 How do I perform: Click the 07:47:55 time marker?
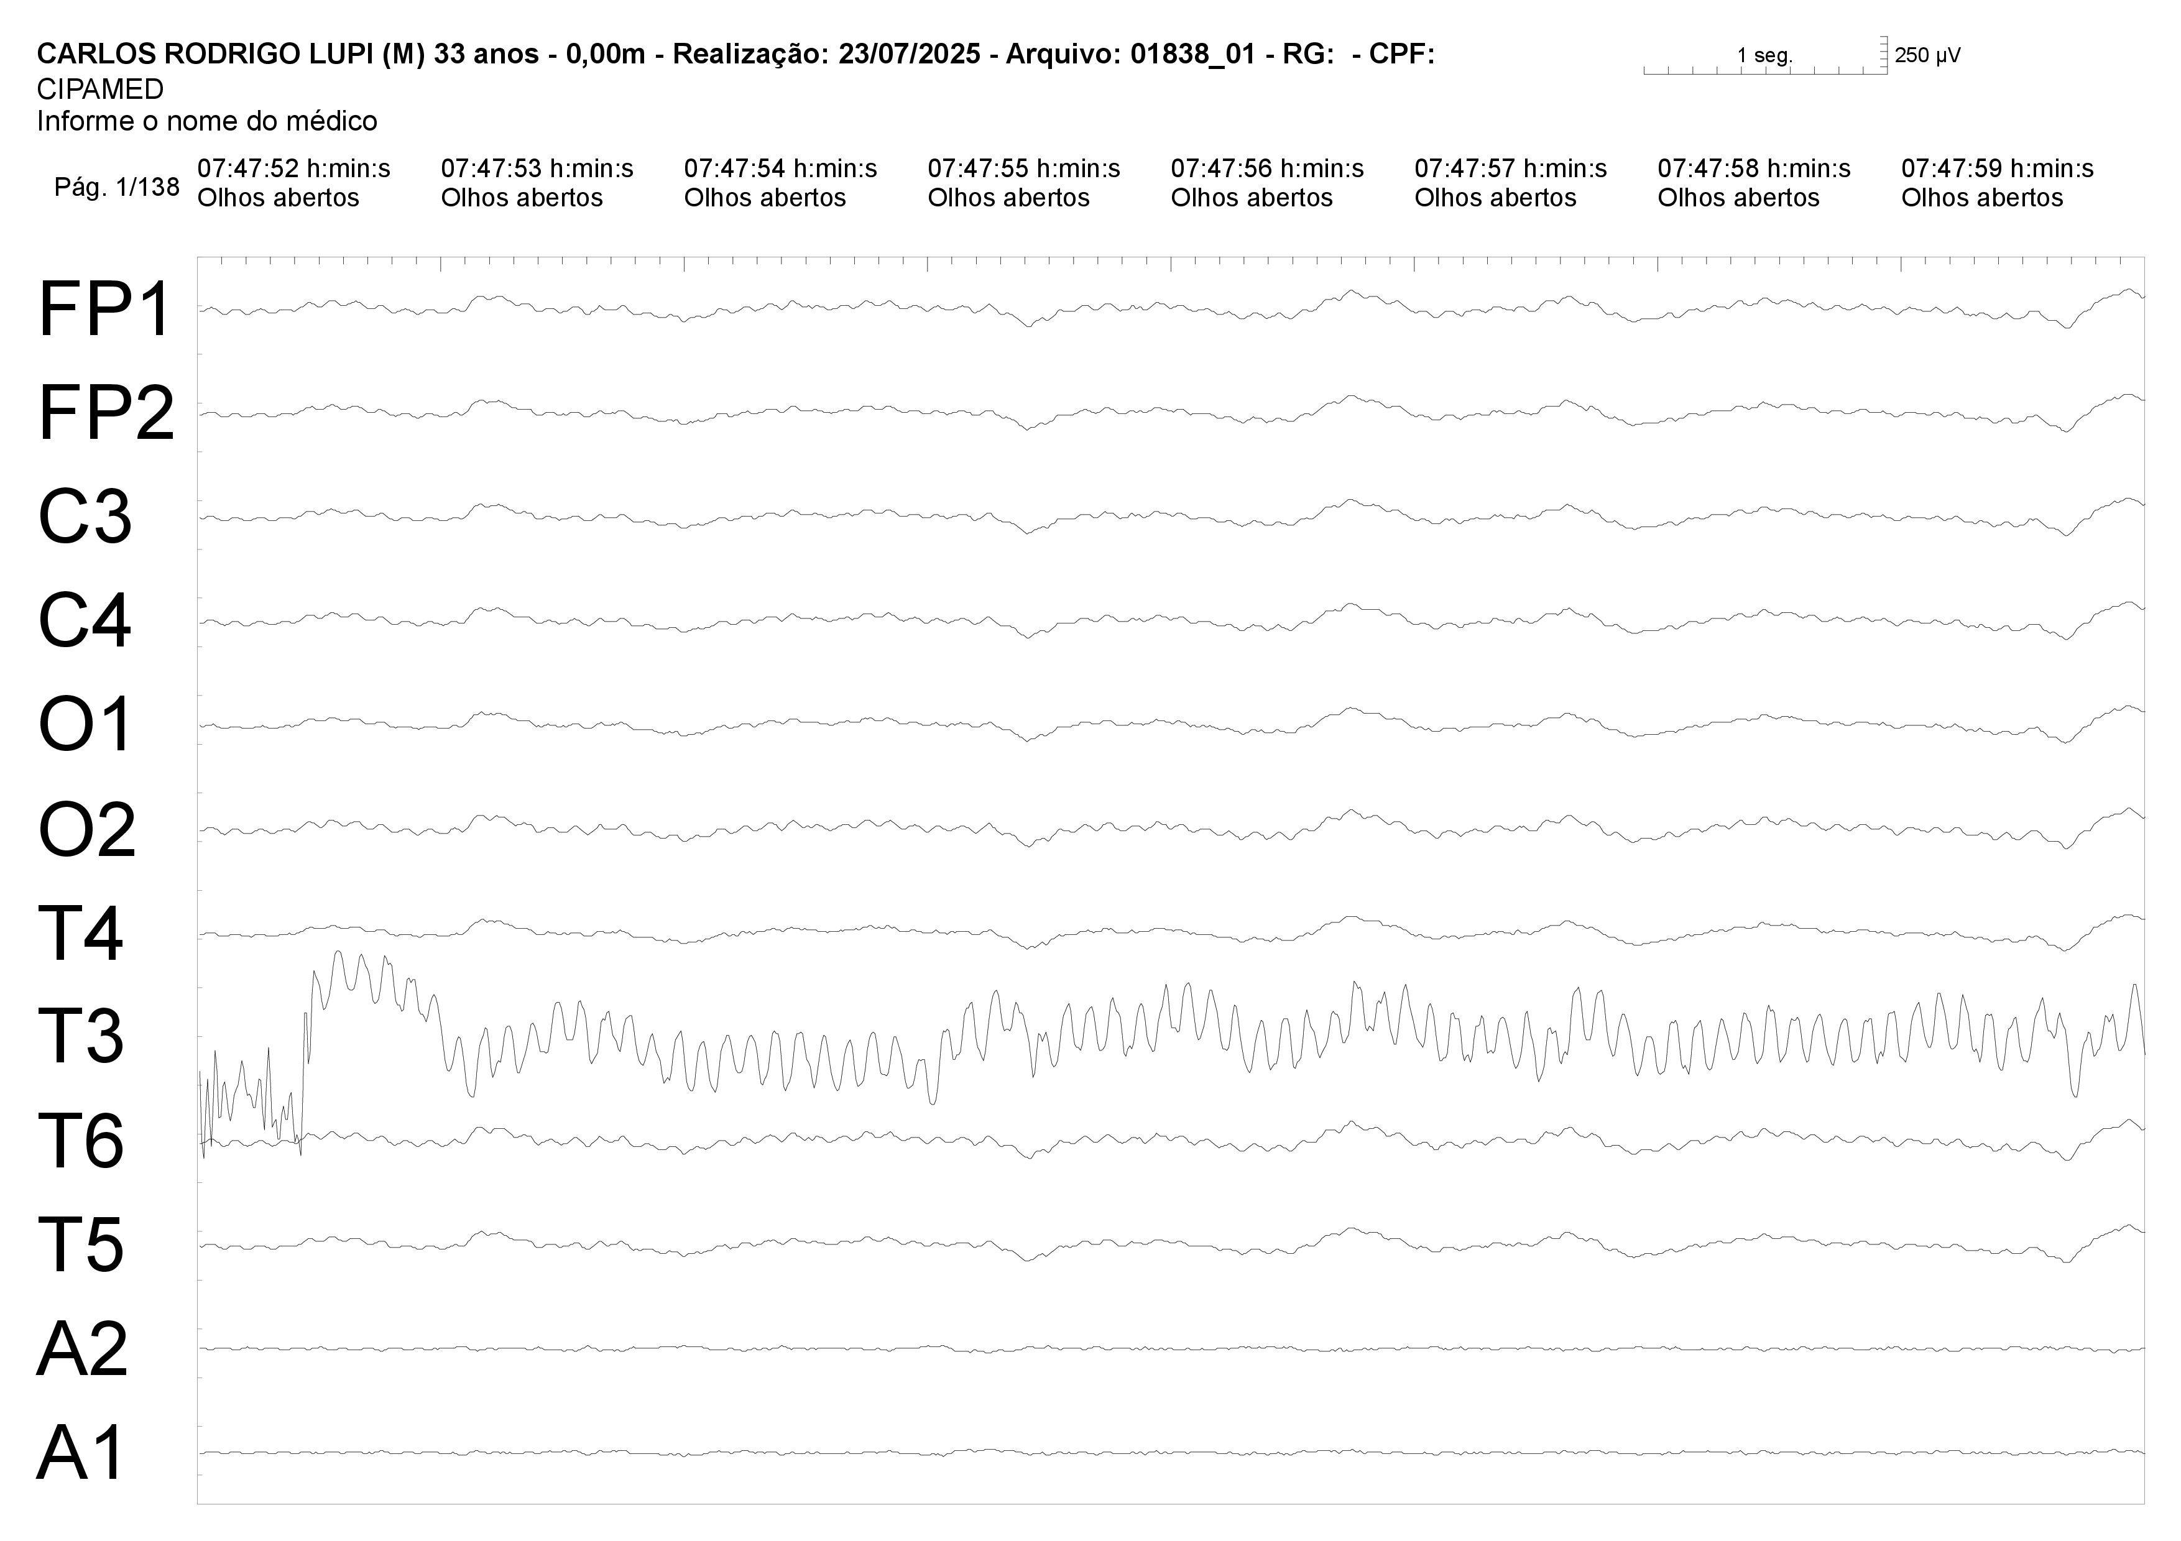(1024, 169)
